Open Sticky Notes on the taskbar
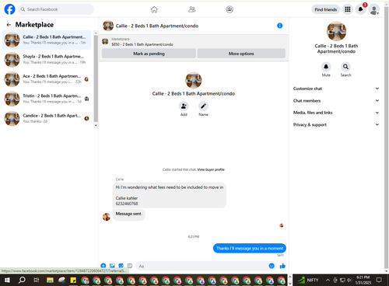 click(73, 280)
